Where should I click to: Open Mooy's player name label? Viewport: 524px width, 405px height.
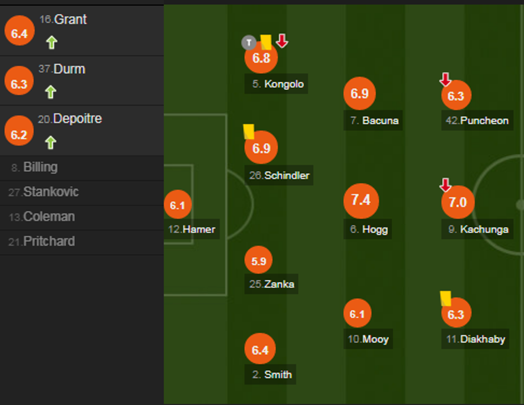click(369, 339)
